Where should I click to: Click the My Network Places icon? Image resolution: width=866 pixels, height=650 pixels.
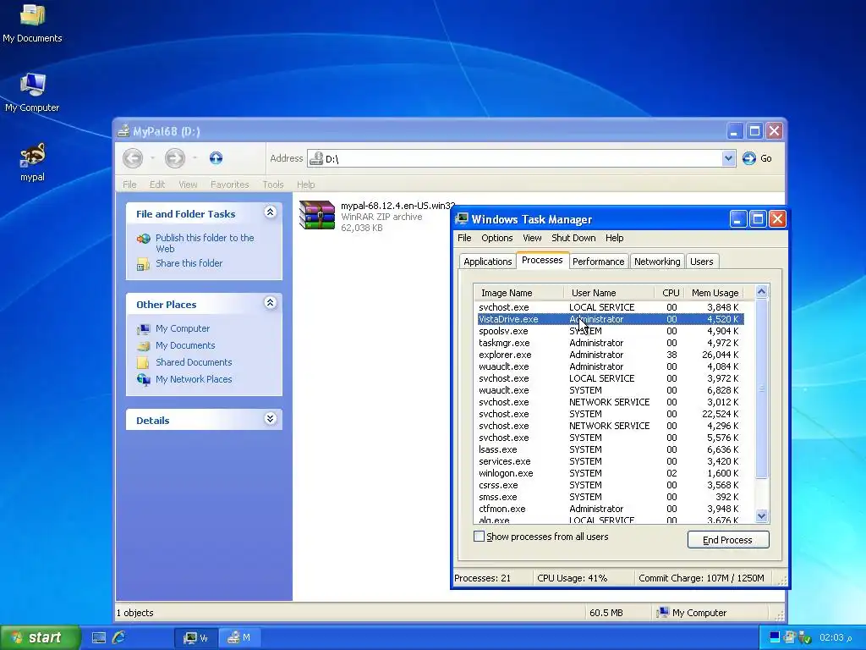click(144, 380)
